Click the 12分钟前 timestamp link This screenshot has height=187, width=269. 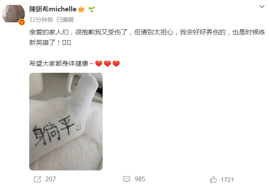[x=41, y=20]
